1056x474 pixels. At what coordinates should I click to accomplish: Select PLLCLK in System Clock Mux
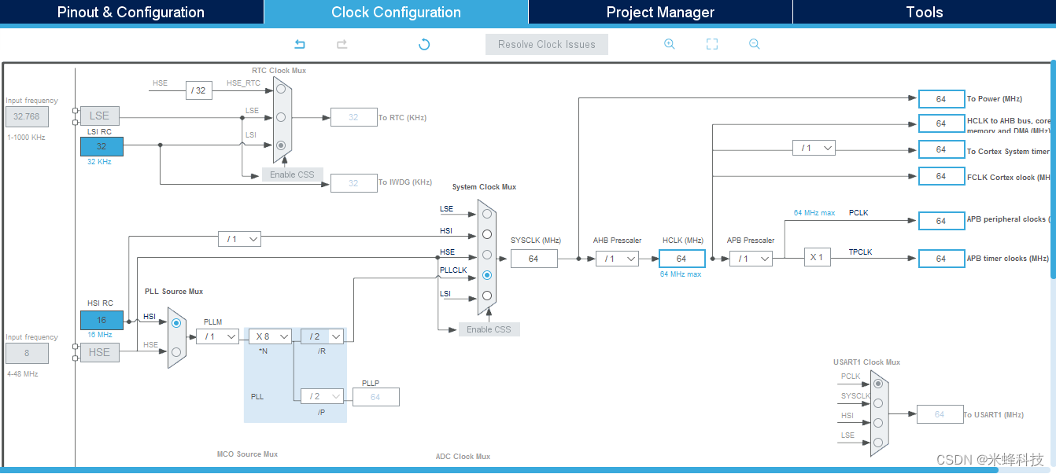pyautogui.click(x=487, y=275)
